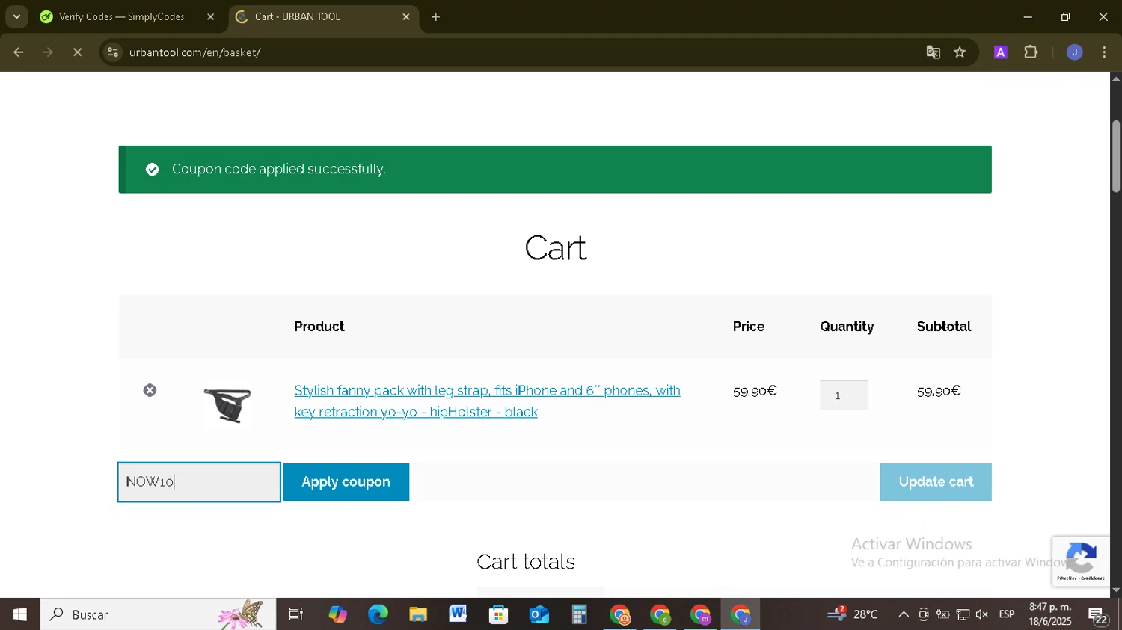
Task: Launch Copilot from the taskbar
Action: tap(337, 614)
